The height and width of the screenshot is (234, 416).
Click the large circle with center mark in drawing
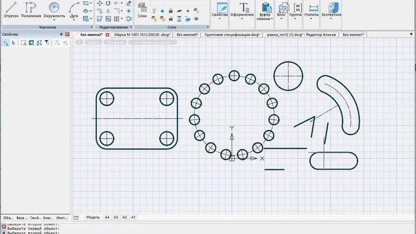tap(288, 76)
